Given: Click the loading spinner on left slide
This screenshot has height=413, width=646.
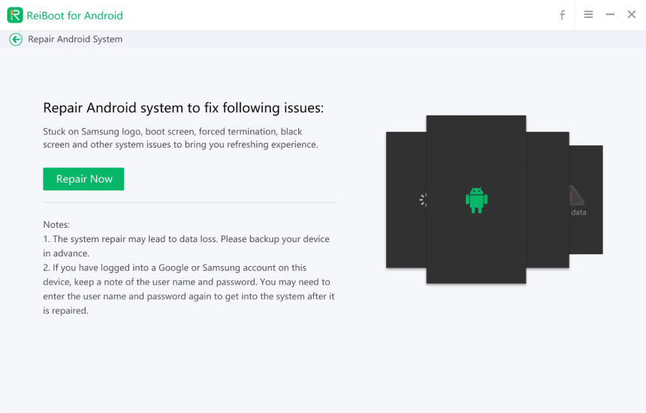Looking at the screenshot, I should coord(423,199).
